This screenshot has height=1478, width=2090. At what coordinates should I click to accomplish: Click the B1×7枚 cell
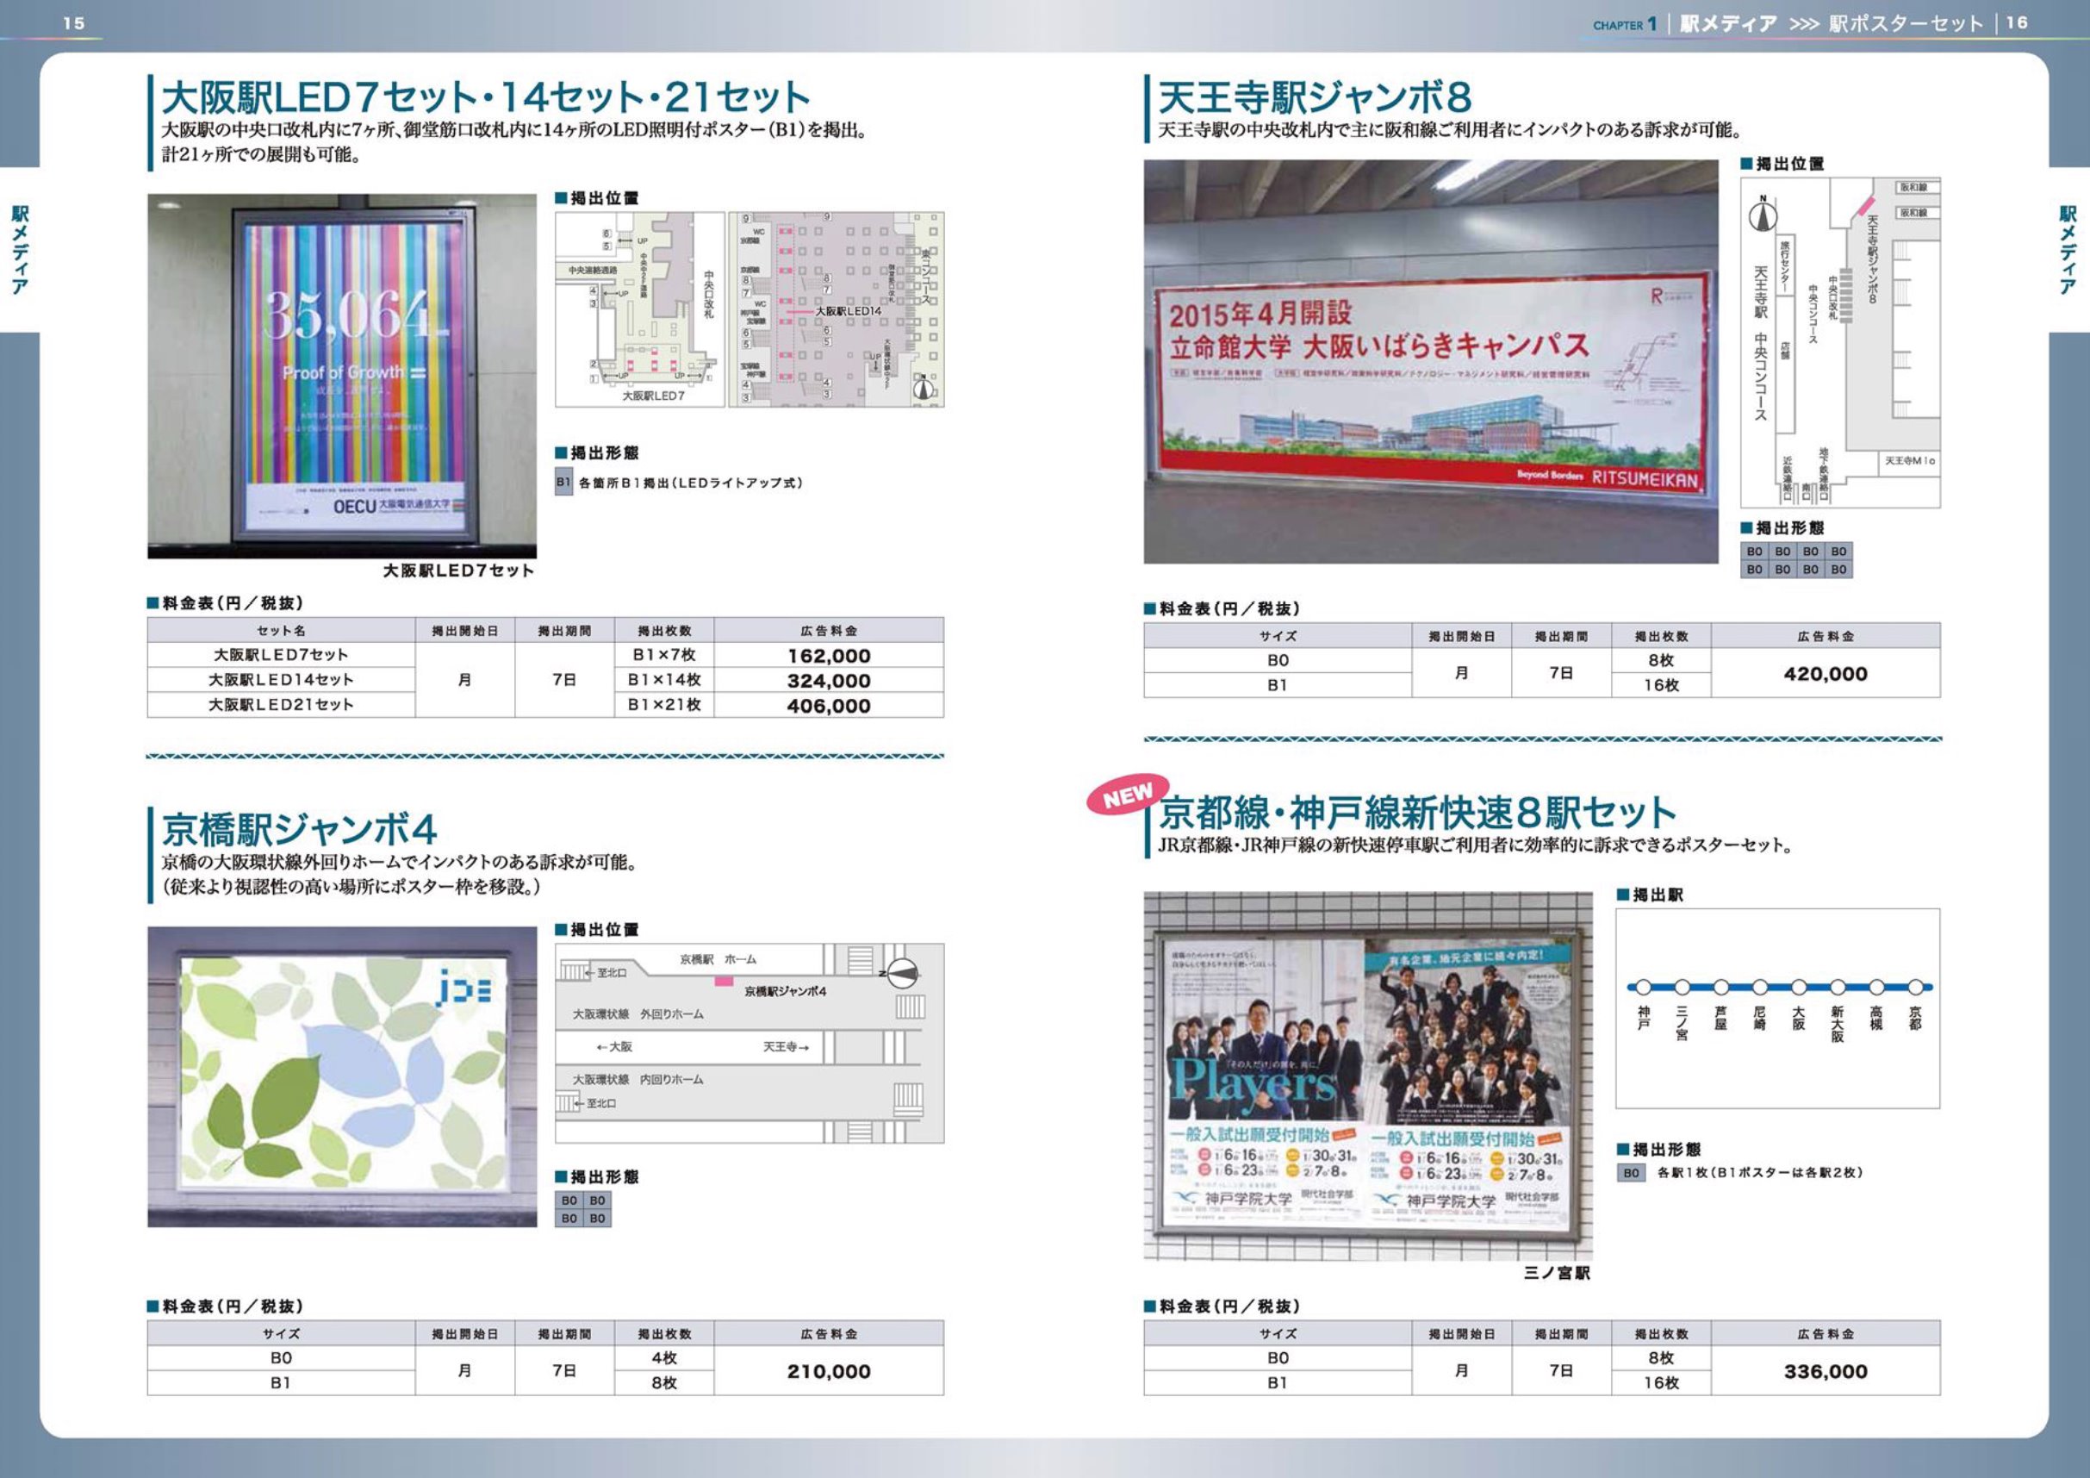point(664,655)
